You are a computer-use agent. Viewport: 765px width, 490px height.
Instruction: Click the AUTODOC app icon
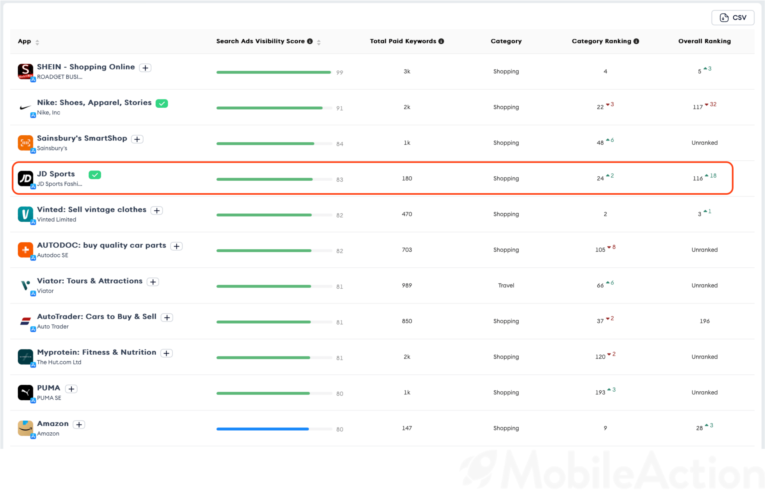tap(25, 249)
